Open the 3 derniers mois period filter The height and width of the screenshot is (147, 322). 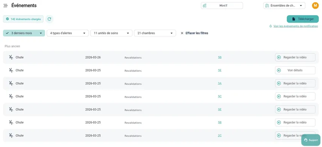click(24, 33)
